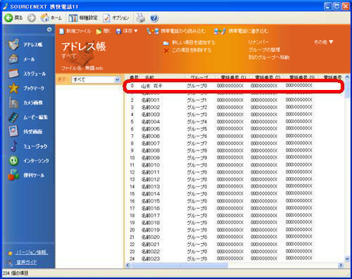Sort by the 電話番号 (1) column header
352x279 pixels.
[x=234, y=77]
